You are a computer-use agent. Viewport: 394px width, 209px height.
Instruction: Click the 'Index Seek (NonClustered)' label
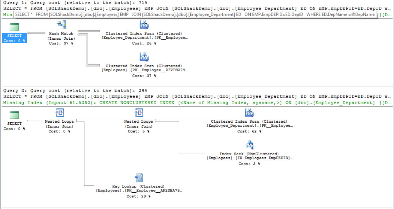[249, 154]
